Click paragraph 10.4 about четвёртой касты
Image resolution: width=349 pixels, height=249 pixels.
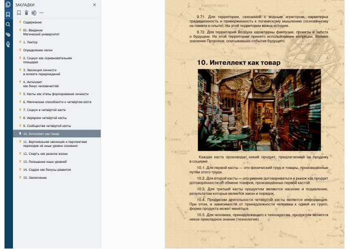259,204
